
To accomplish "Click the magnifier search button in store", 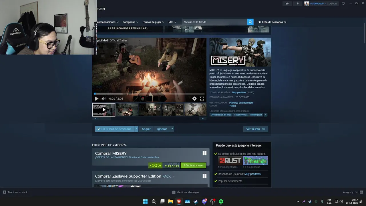I will (250, 22).
